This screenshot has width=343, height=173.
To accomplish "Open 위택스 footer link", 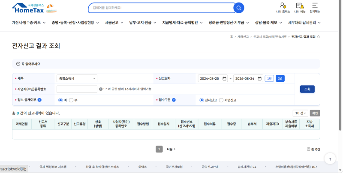I will click(x=142, y=167).
